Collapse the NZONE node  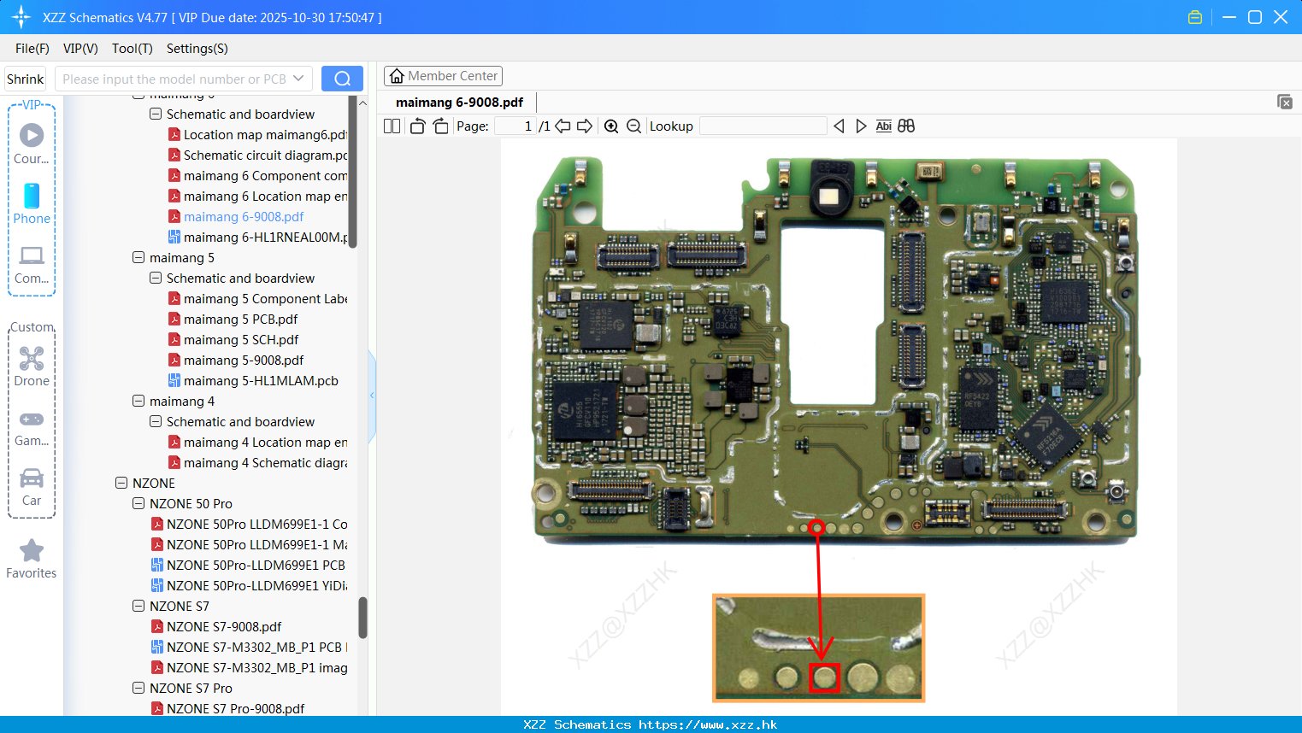(121, 483)
